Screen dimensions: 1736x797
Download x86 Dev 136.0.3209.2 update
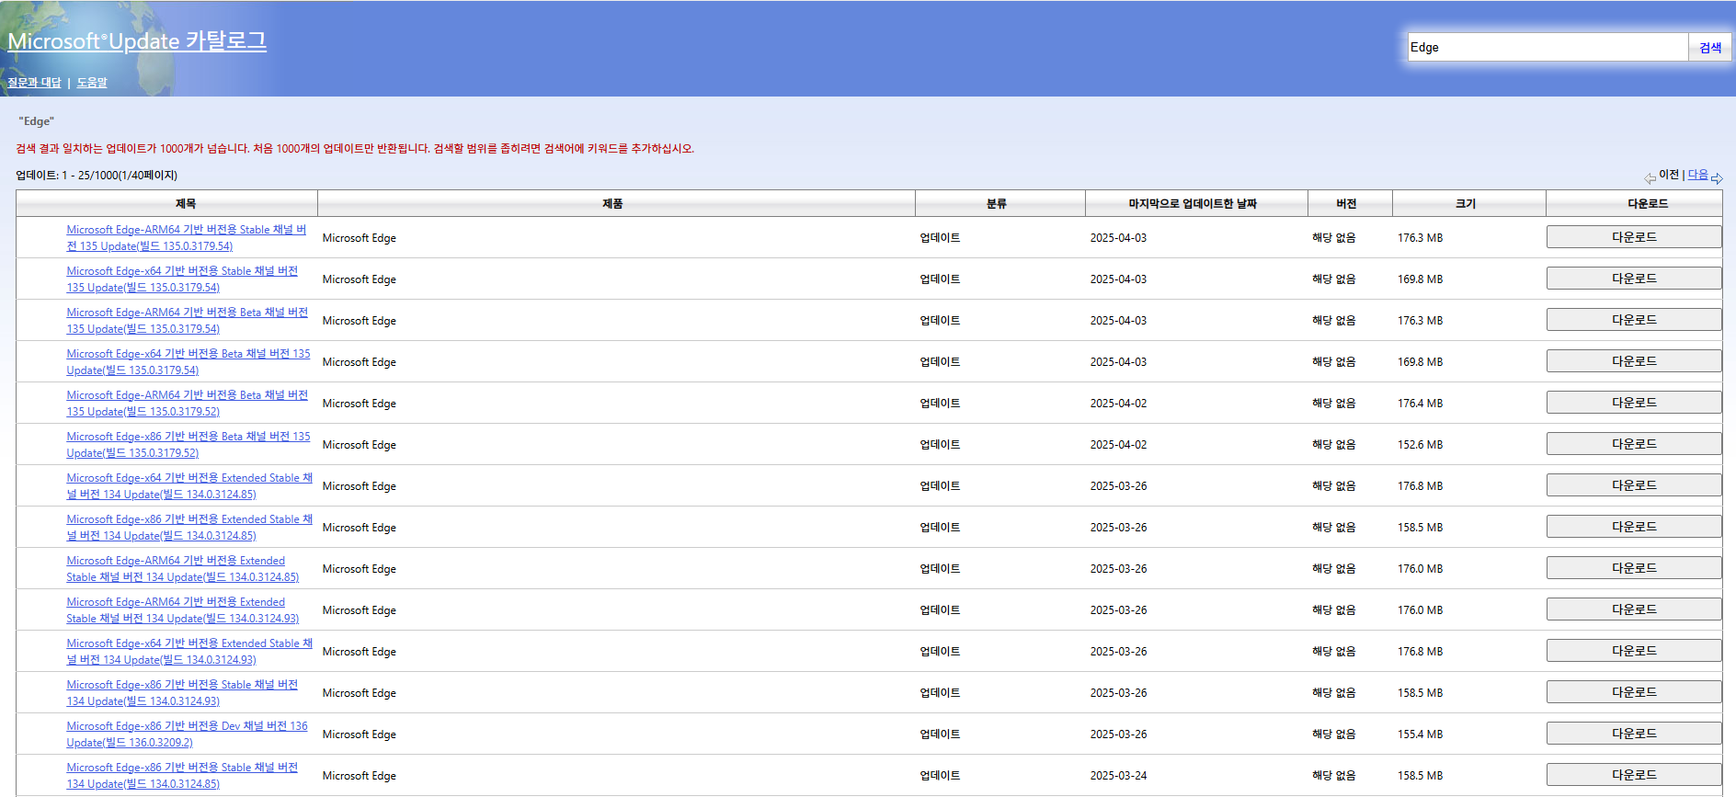click(x=1634, y=734)
